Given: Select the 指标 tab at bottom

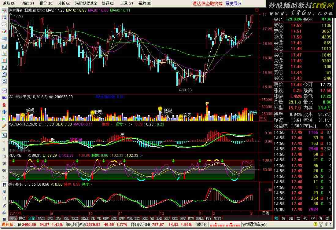Looking at the screenshot, I should [13, 218].
